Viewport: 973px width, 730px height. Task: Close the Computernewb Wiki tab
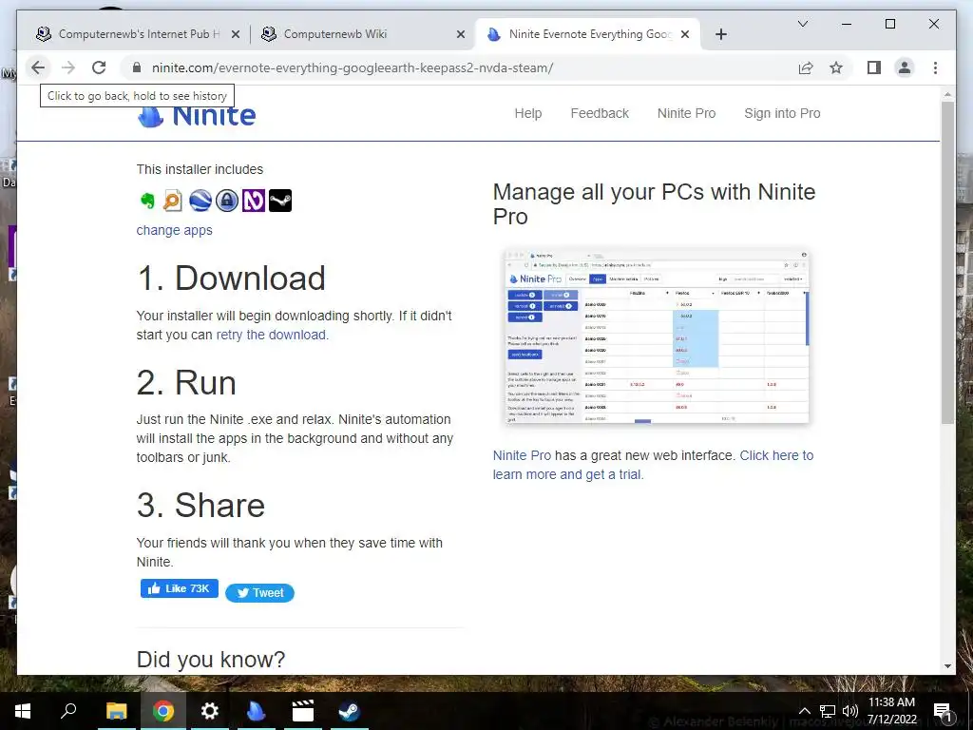[461, 34]
